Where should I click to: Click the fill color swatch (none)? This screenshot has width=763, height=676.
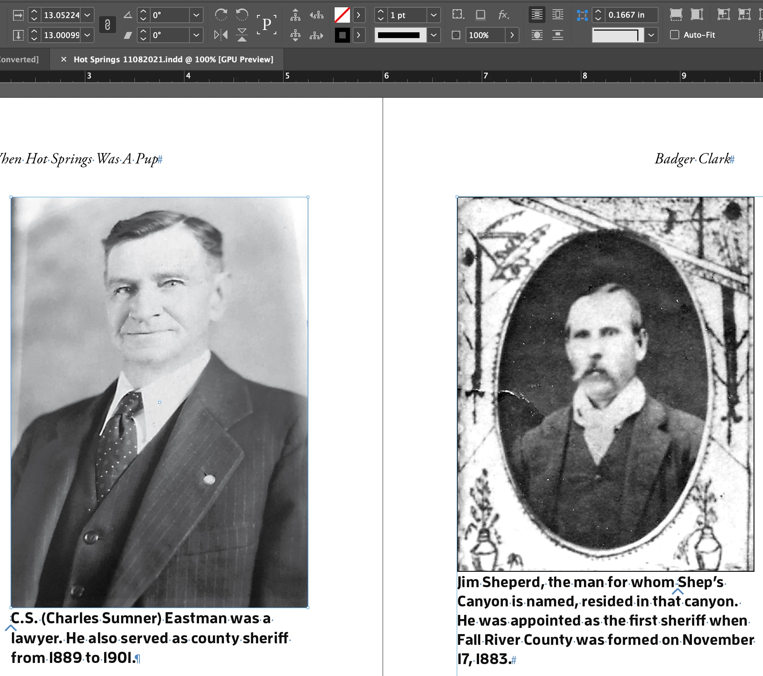tap(342, 15)
